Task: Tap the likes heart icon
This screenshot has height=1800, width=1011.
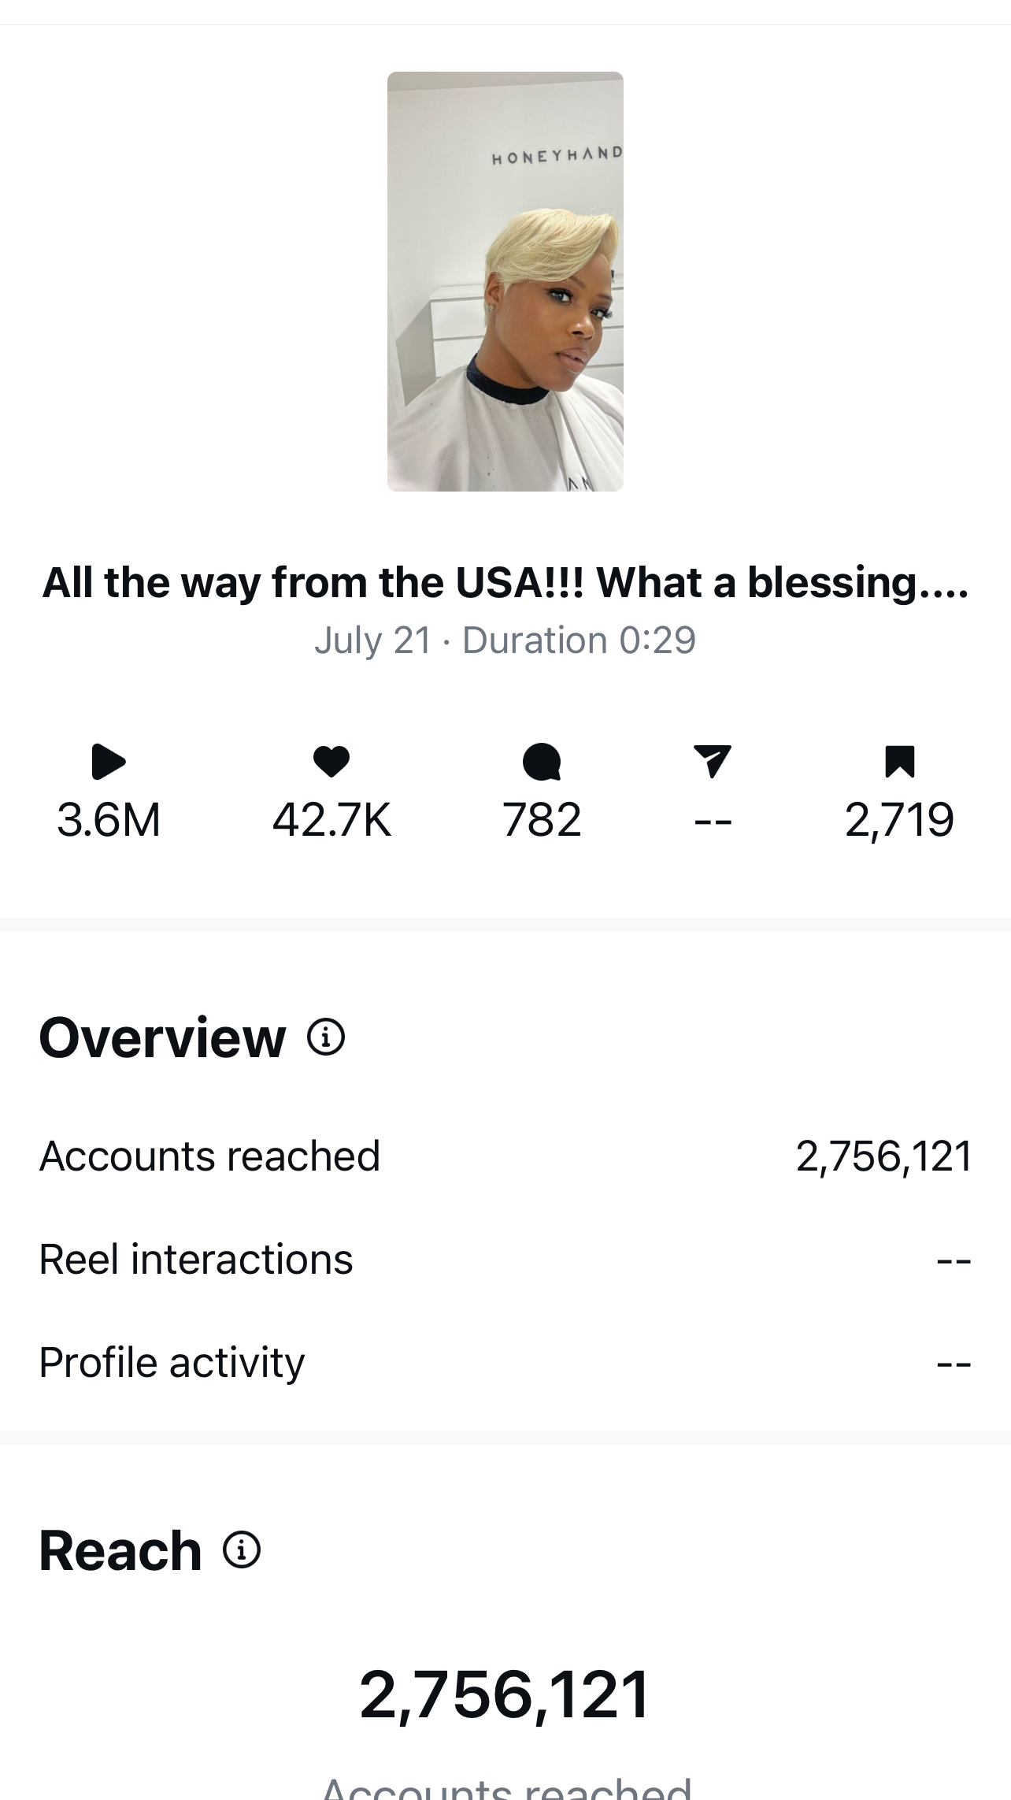Action: pyautogui.click(x=331, y=762)
